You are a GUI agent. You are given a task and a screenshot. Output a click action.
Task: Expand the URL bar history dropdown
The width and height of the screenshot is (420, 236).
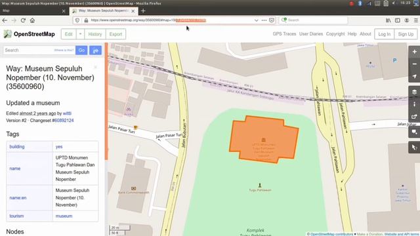coord(256,20)
